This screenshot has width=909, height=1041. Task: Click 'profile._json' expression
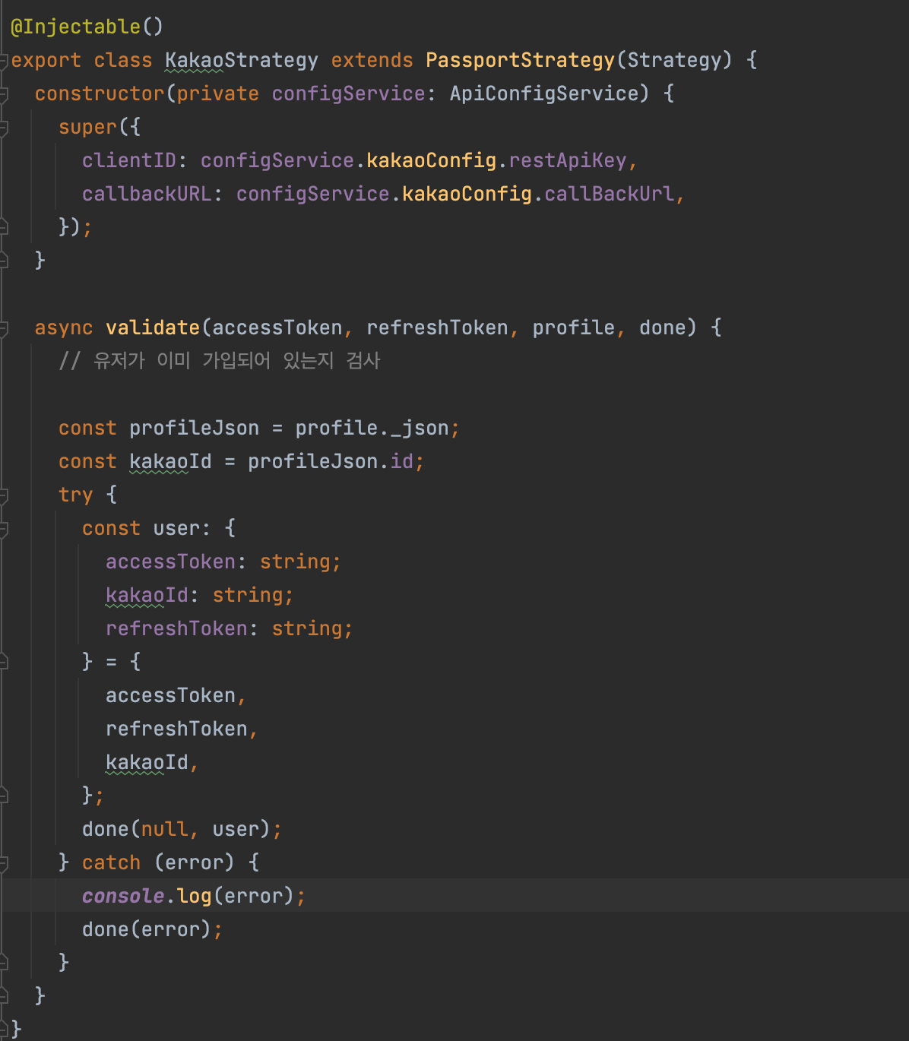372,428
